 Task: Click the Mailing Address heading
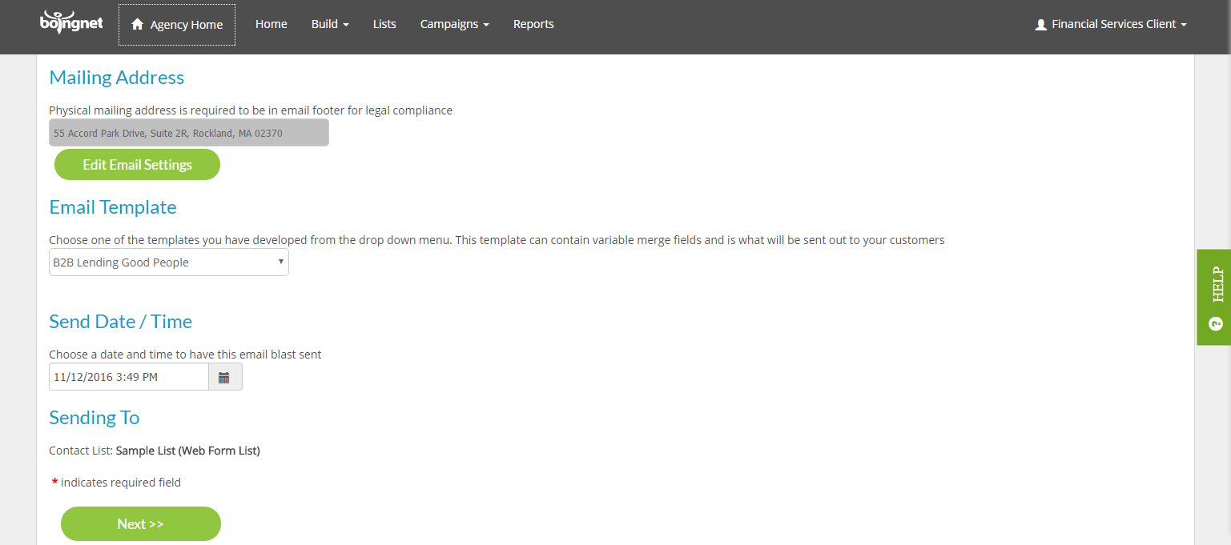(117, 78)
